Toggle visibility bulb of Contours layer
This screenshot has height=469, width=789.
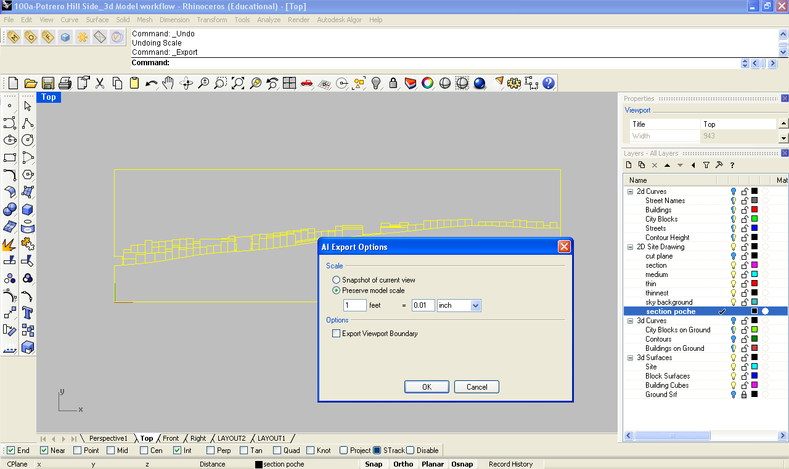tap(734, 339)
